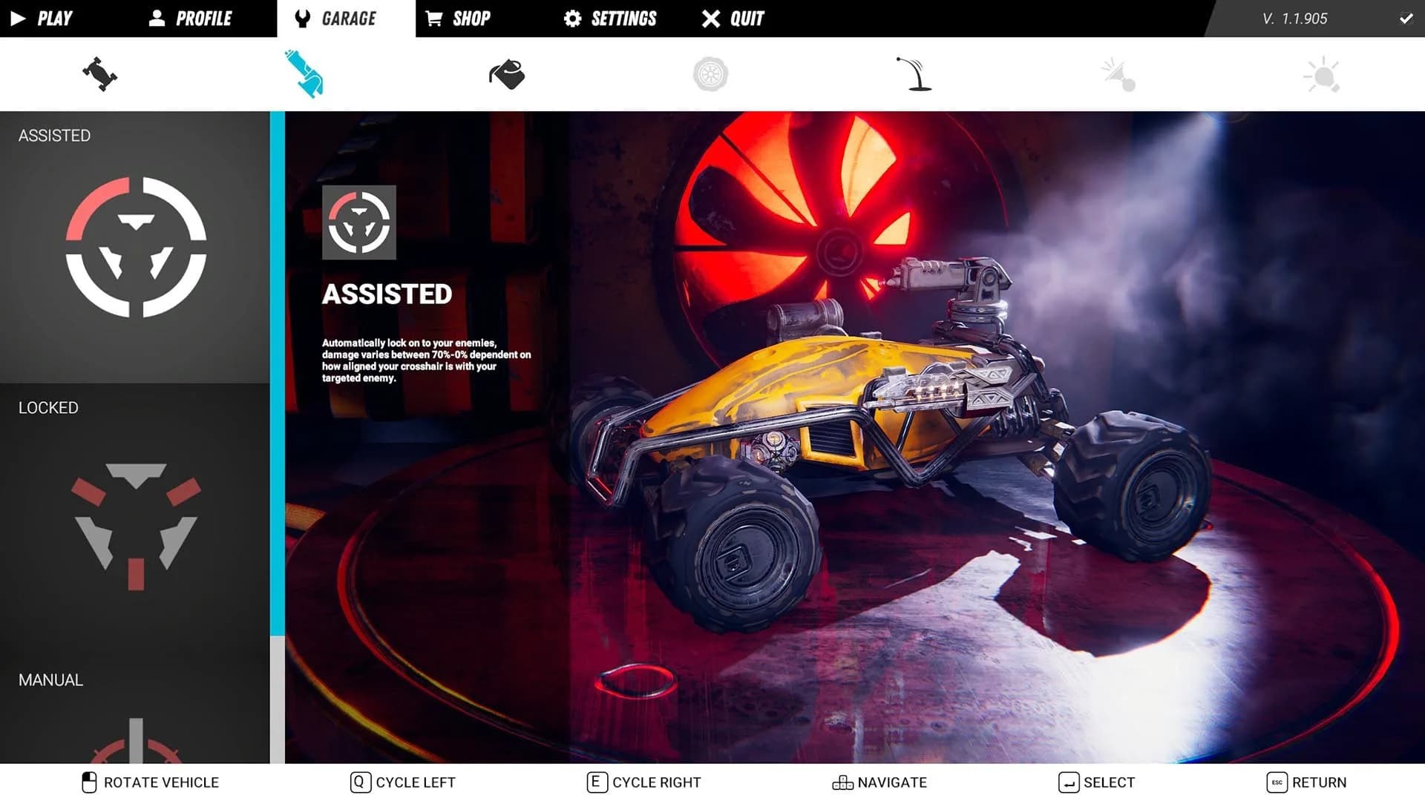Click the Quit menu item
This screenshot has width=1425, height=801.
pos(733,19)
